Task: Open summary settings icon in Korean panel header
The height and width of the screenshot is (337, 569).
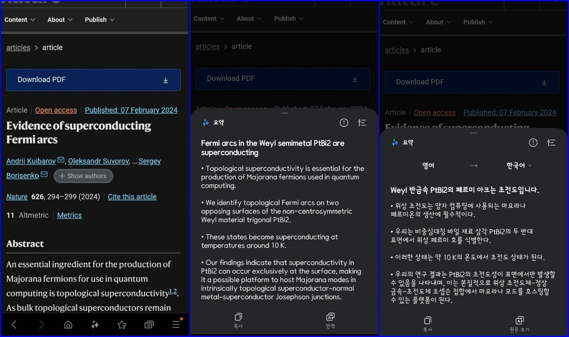Action: point(552,143)
